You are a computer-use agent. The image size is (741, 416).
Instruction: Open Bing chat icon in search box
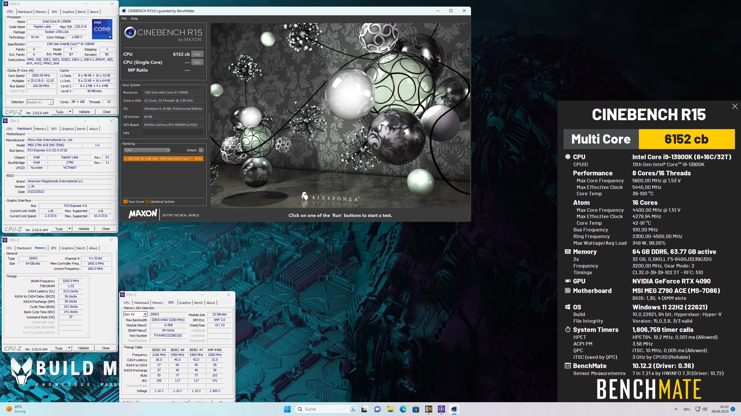click(x=353, y=409)
